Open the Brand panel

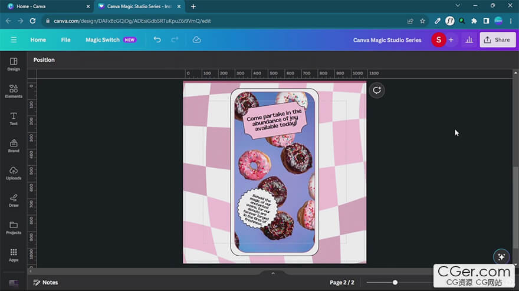tap(14, 146)
